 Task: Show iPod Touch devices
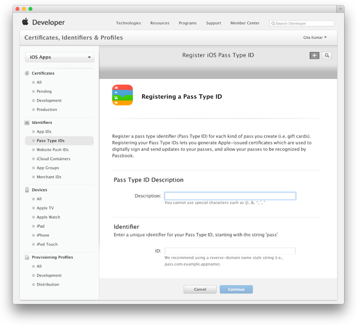47,244
